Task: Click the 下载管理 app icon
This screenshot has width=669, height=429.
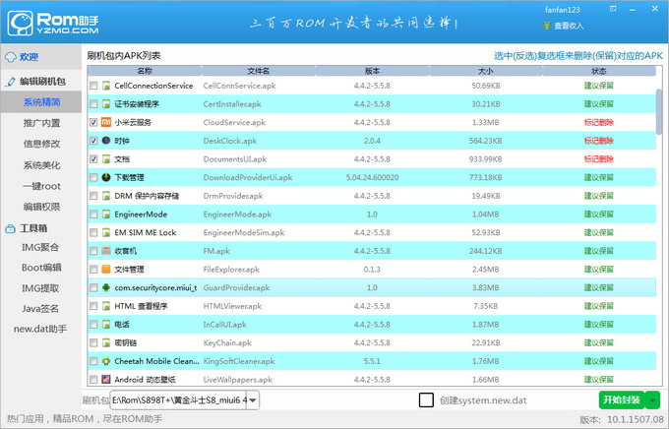Action: click(x=106, y=177)
